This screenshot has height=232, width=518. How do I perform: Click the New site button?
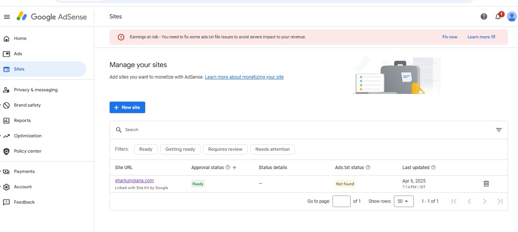click(x=127, y=107)
